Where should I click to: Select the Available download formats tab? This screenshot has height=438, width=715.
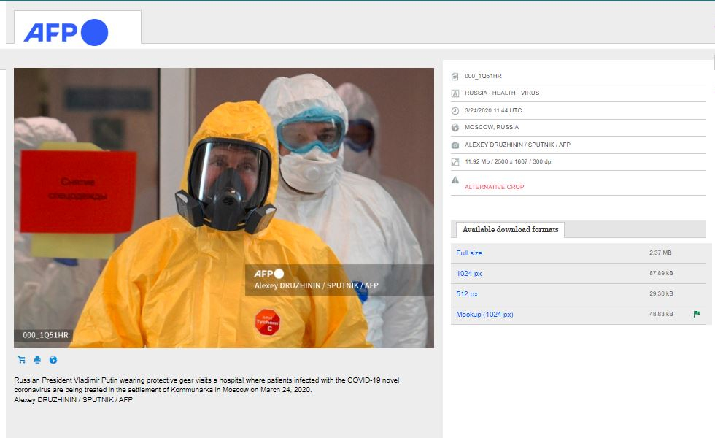coord(510,230)
